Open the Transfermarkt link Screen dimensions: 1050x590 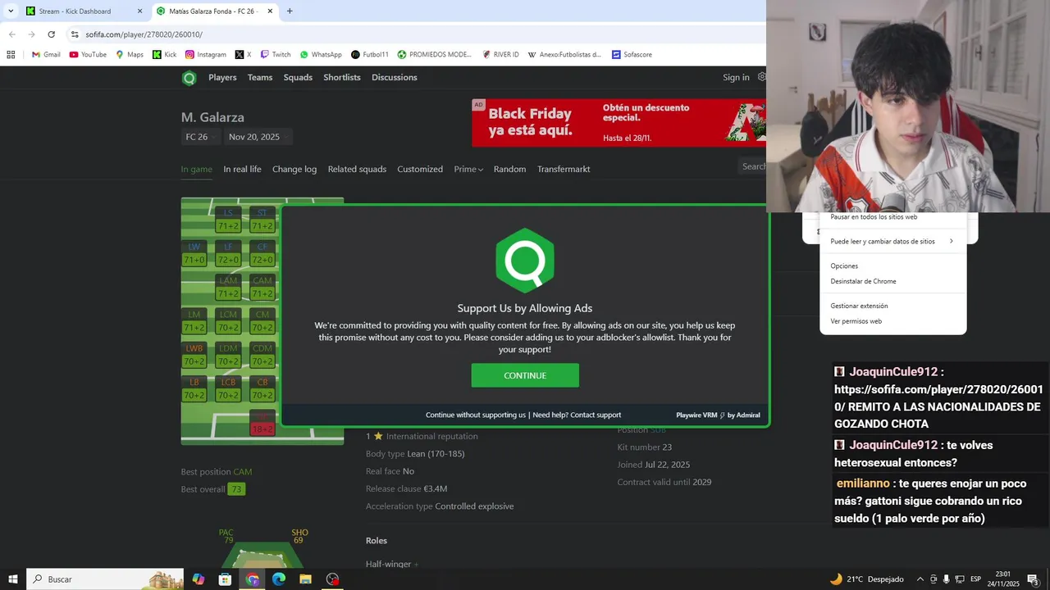click(564, 169)
